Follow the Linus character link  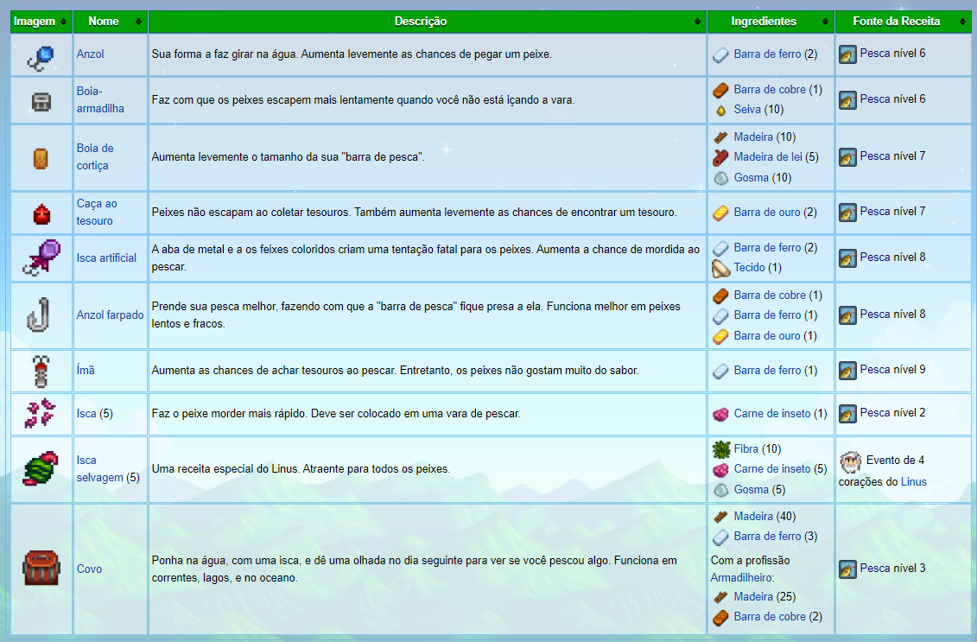coord(913,482)
